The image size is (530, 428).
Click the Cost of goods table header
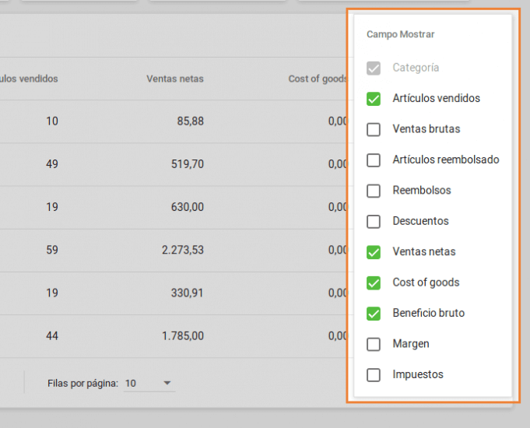[317, 79]
